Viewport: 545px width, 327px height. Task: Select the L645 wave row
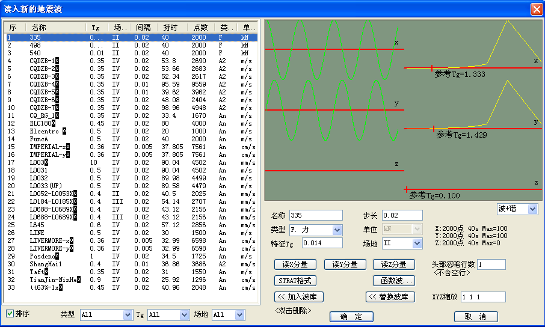click(x=132, y=225)
